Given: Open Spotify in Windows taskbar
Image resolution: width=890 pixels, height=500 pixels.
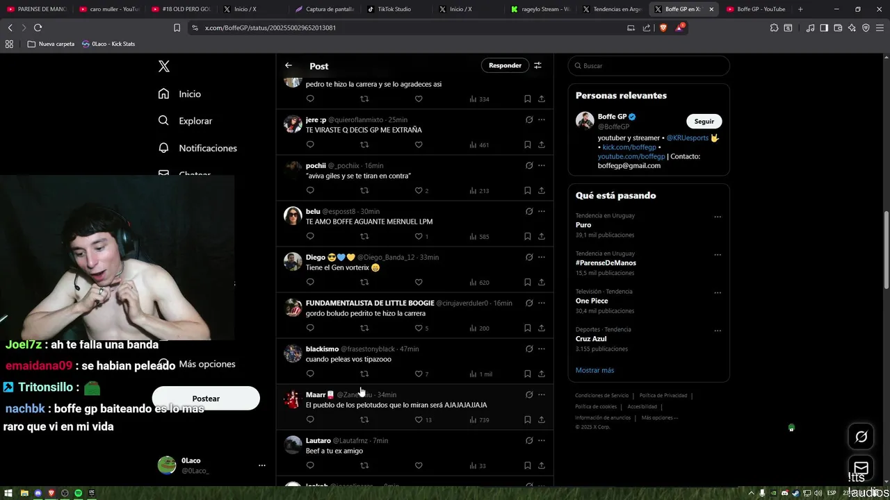Looking at the screenshot, I should (78, 493).
